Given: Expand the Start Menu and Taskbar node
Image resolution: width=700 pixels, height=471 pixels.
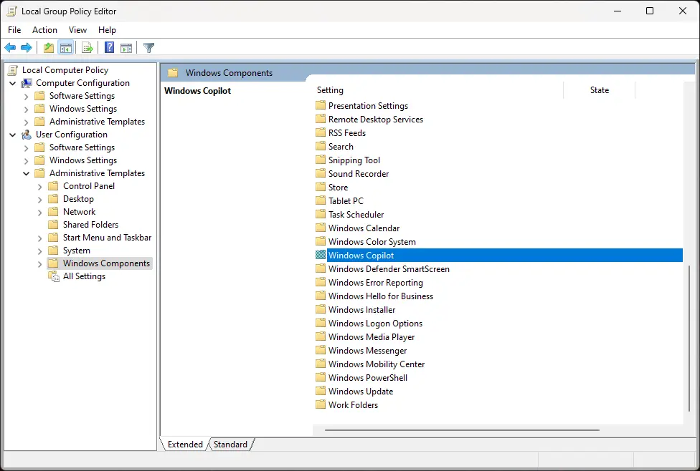Looking at the screenshot, I should coord(39,238).
